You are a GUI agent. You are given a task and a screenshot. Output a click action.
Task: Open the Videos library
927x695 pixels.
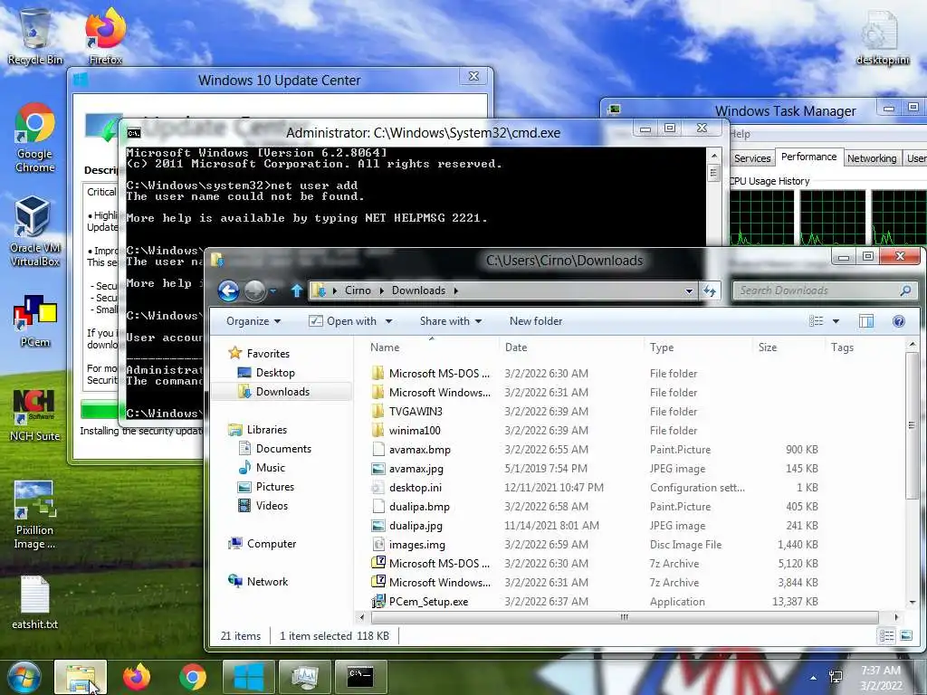(272, 505)
